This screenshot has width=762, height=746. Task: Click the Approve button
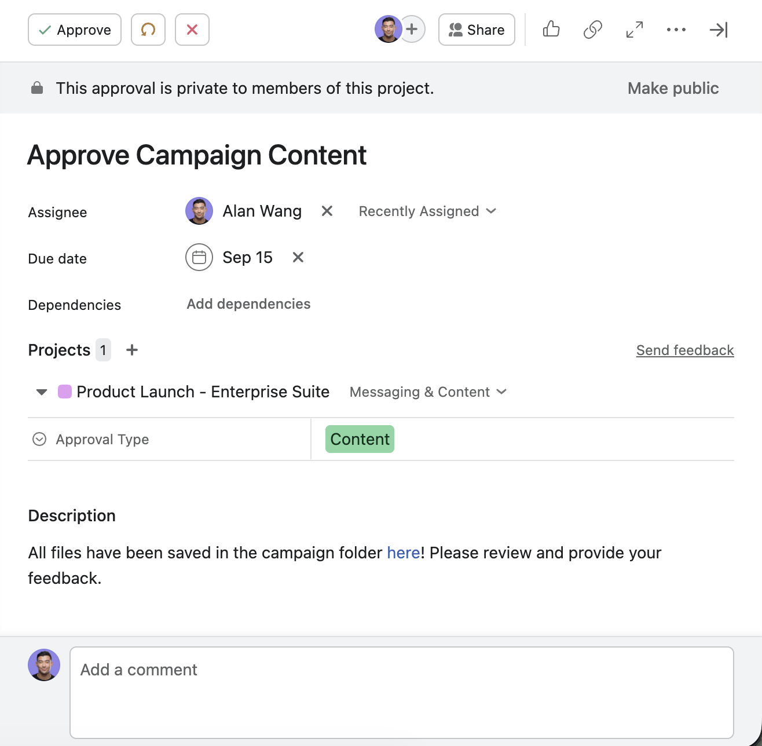click(75, 30)
